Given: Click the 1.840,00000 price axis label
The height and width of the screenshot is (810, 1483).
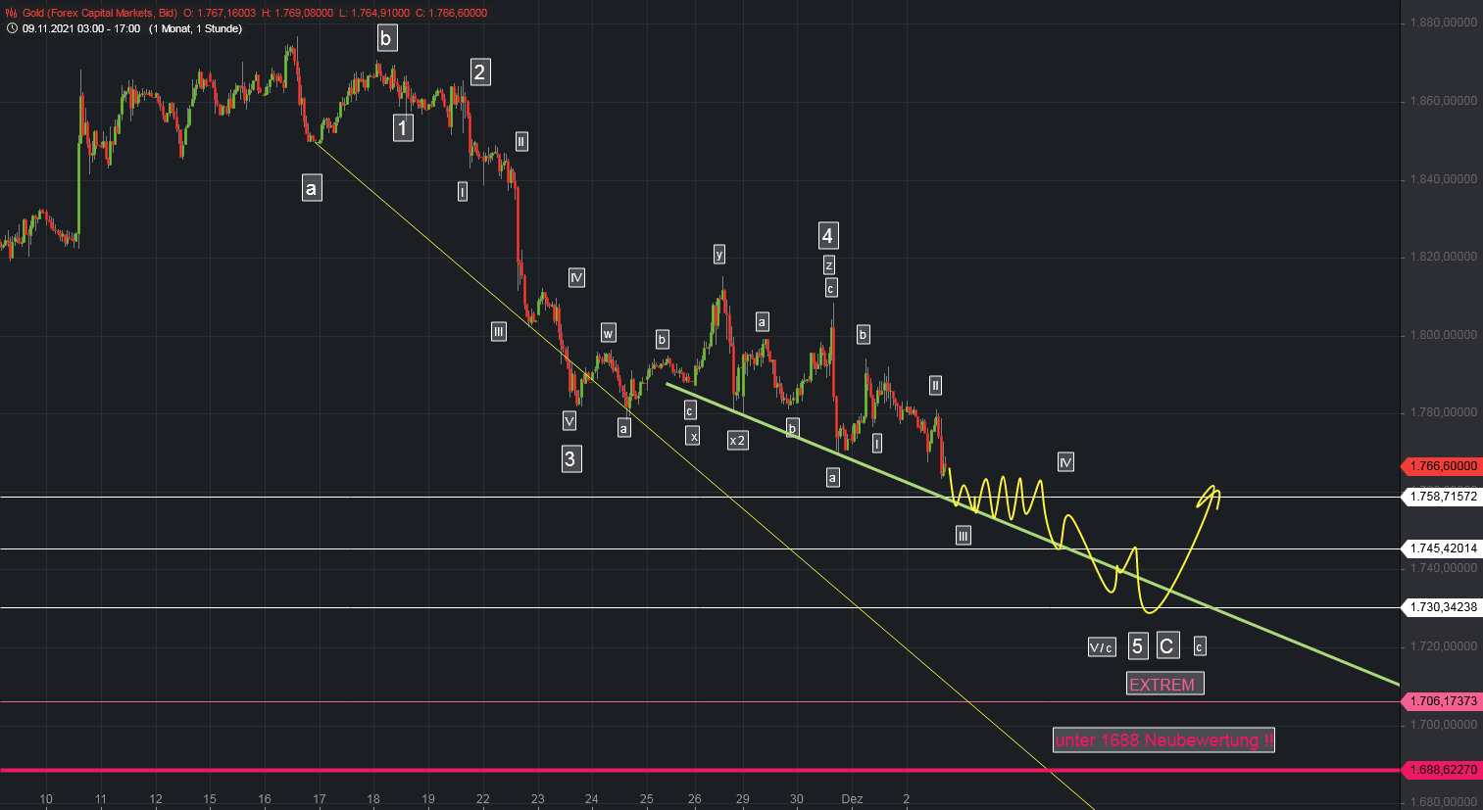Looking at the screenshot, I should (x=1443, y=179).
